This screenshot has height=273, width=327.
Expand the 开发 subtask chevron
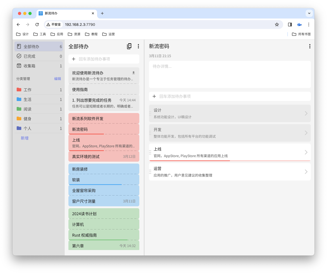(x=306, y=133)
